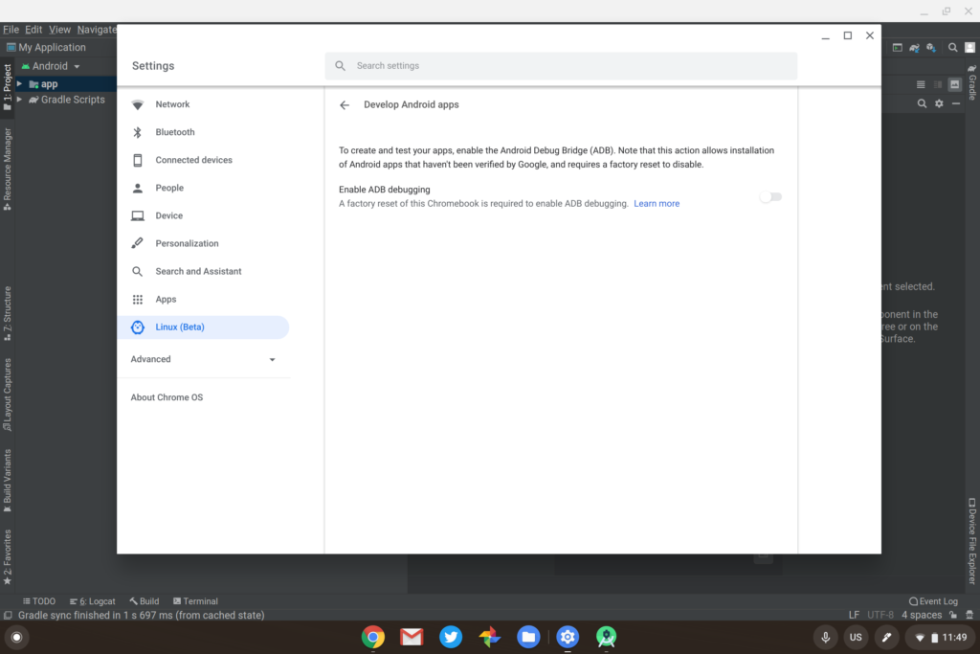Click the Android Studio shelf icon
980x654 pixels.
tap(606, 637)
